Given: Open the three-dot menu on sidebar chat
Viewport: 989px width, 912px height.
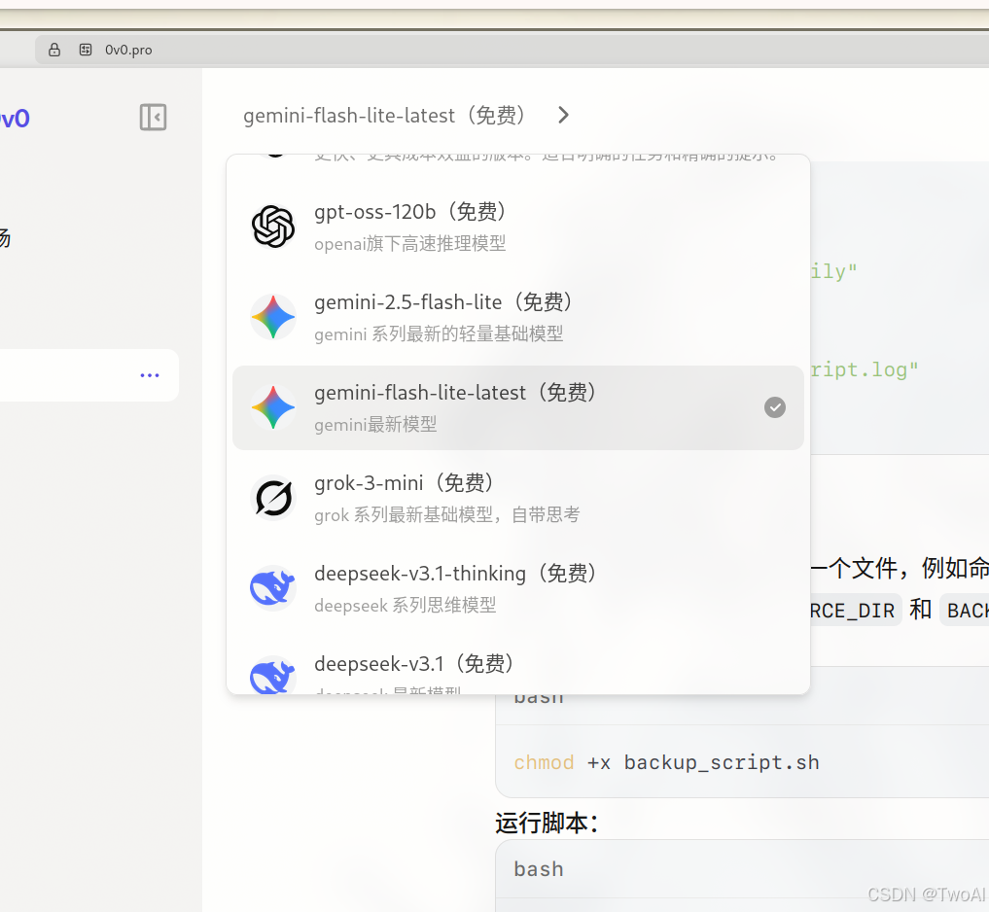Looking at the screenshot, I should point(150,375).
